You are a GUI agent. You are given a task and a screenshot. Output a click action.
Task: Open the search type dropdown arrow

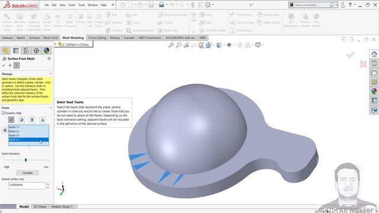336,5
